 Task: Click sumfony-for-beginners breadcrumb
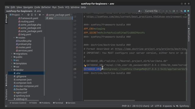coord(19,11)
